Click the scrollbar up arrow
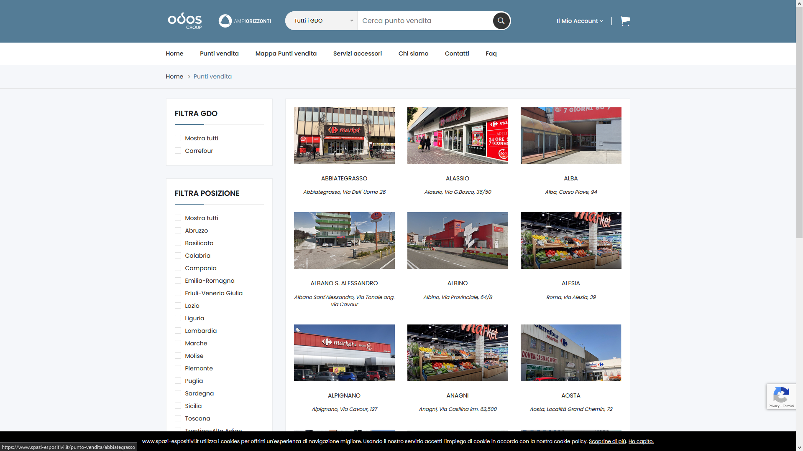Screen dimensions: 803x451 tap(799, 3)
